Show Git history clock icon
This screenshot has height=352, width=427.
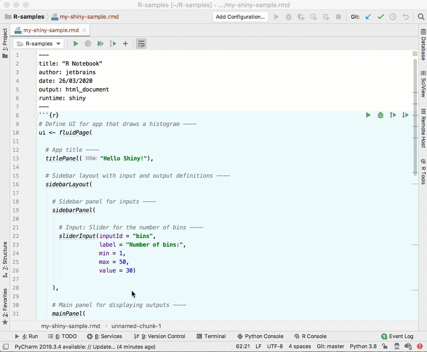point(393,17)
